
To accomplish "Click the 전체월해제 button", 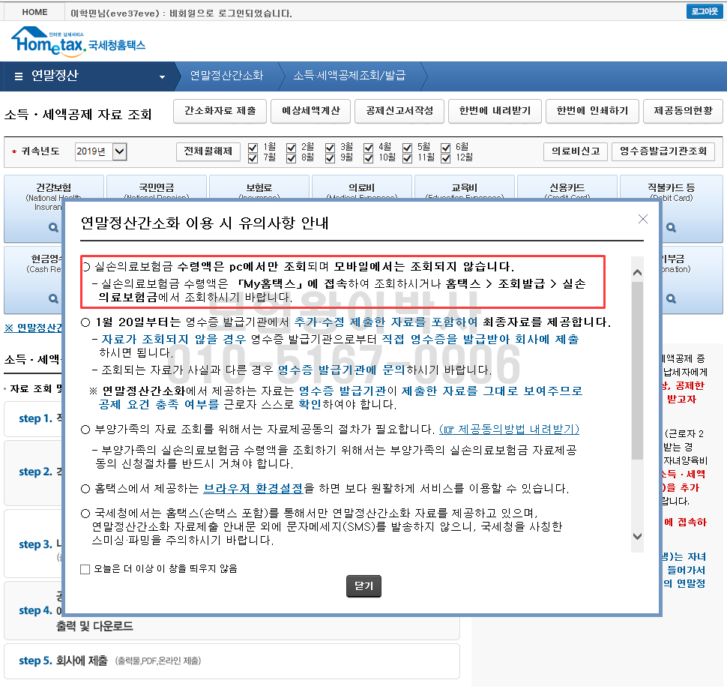I will pyautogui.click(x=208, y=151).
